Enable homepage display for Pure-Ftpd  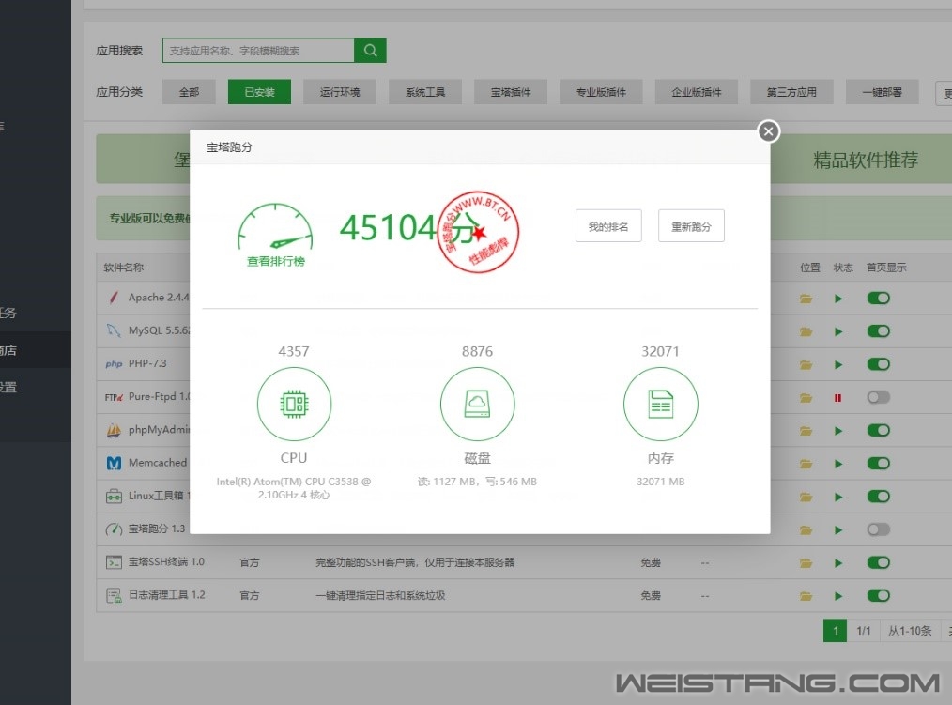click(x=878, y=397)
